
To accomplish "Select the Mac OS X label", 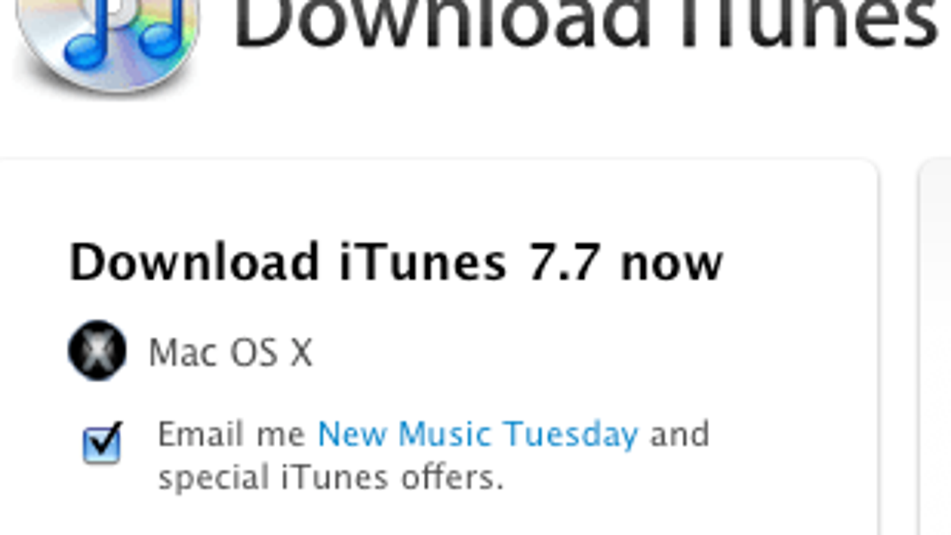I will pyautogui.click(x=230, y=353).
